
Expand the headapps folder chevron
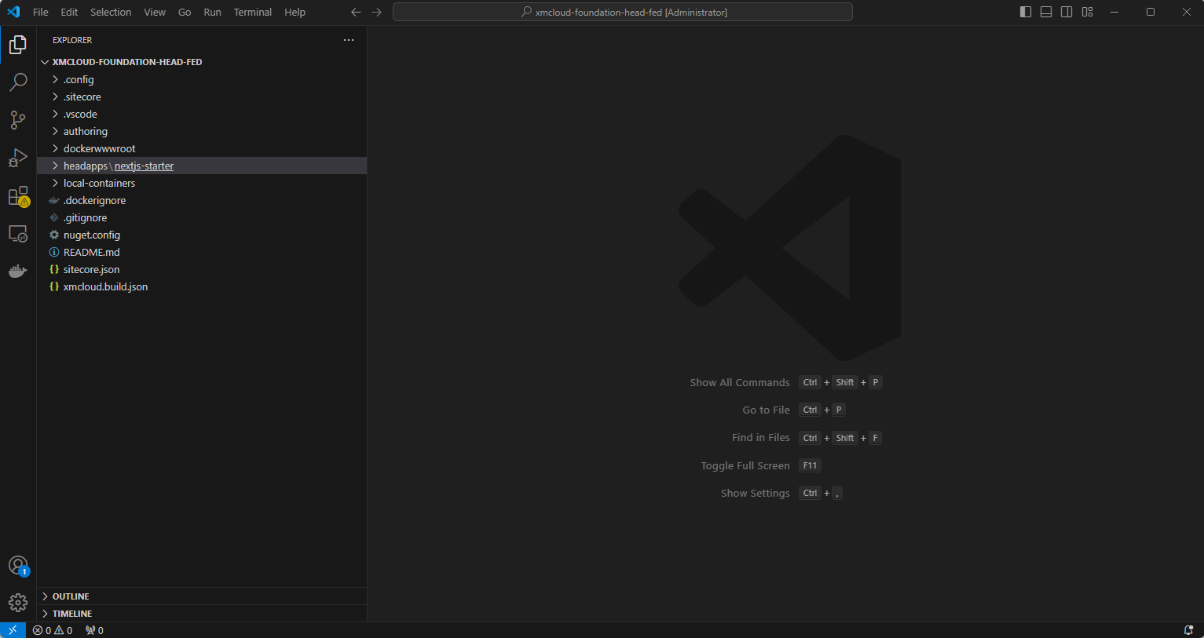point(55,166)
